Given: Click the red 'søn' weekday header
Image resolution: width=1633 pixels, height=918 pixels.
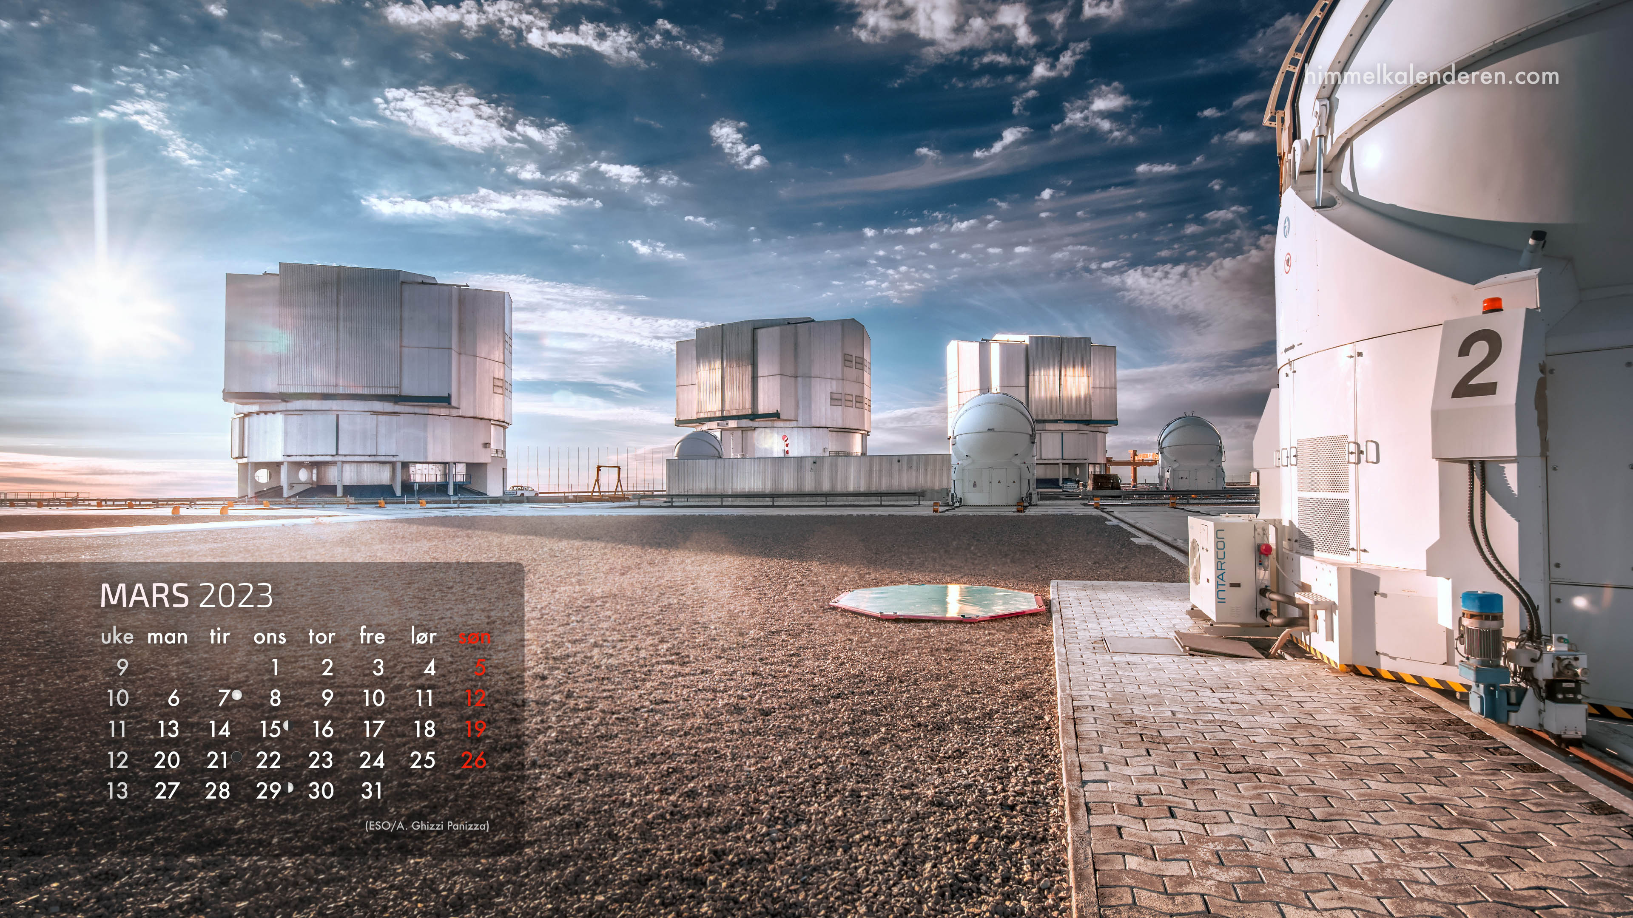Looking at the screenshot, I should [x=475, y=637].
